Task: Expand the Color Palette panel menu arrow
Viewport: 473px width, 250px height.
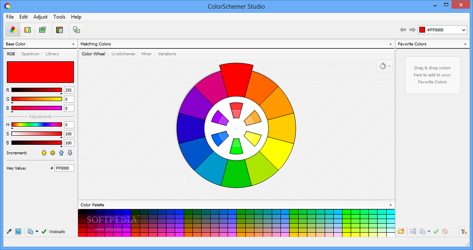Action: coord(391,205)
